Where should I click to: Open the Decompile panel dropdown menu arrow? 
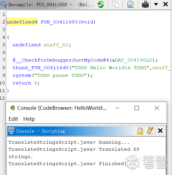(x=156, y=4)
